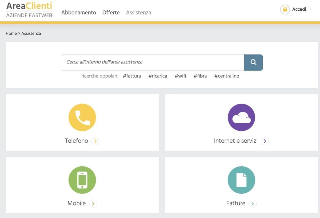Select the Assistenza menu entry

tap(138, 12)
